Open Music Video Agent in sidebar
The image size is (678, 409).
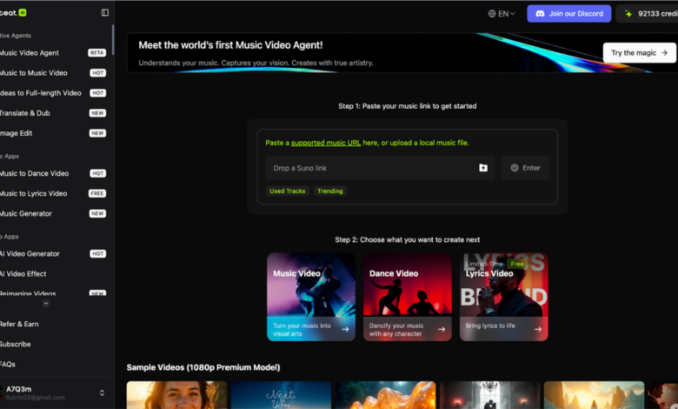(53, 53)
